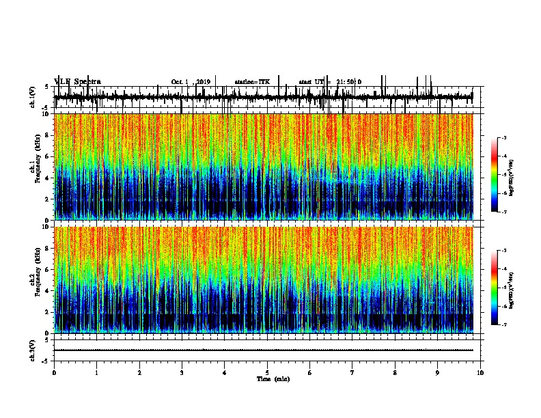Click the Time (min) axis title
The image size is (541, 418).
273,379
